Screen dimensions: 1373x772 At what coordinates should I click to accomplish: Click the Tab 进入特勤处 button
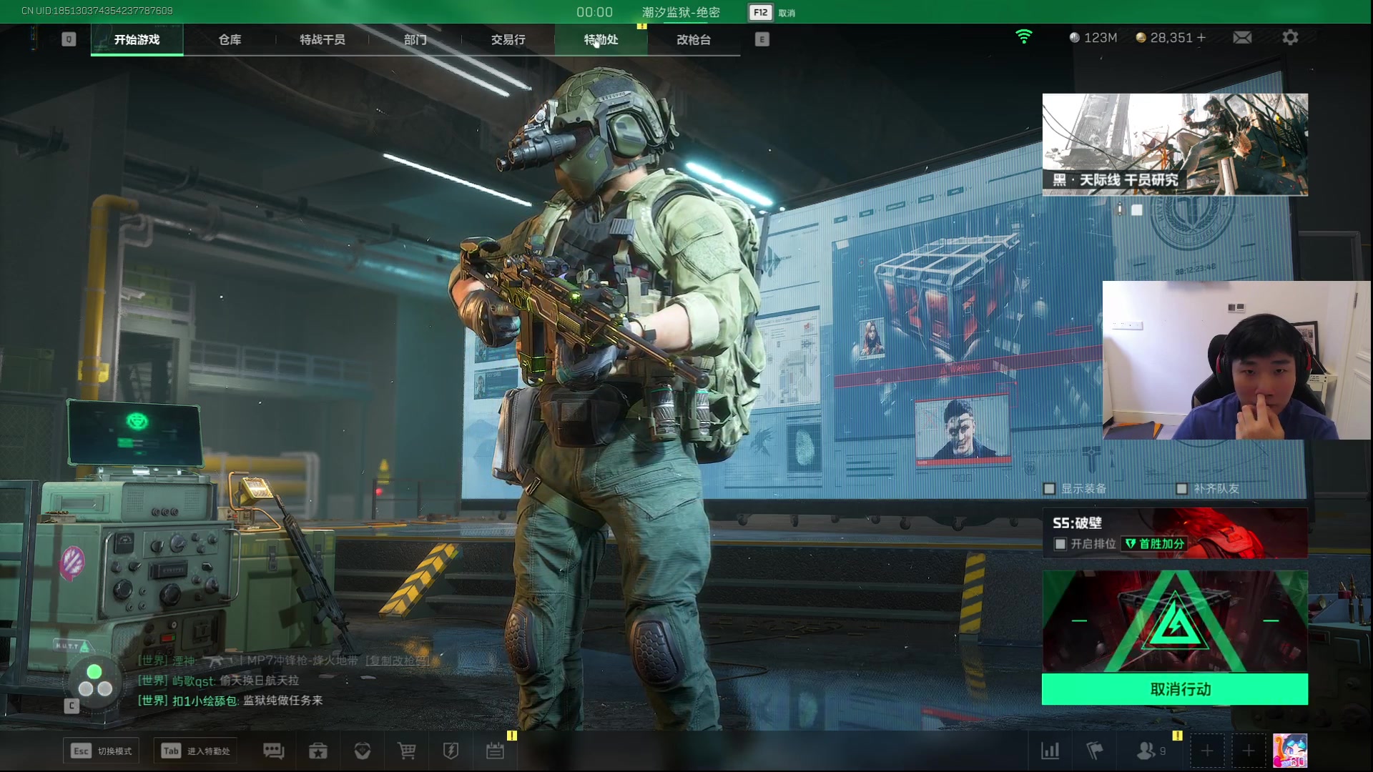pos(195,751)
